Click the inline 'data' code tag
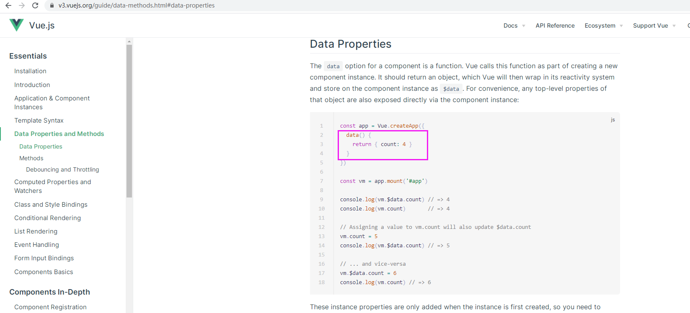Image resolution: width=690 pixels, height=313 pixels. [333, 66]
